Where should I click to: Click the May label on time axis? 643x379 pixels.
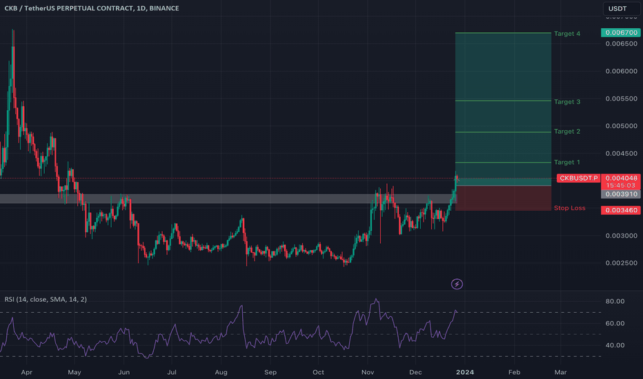tap(75, 372)
